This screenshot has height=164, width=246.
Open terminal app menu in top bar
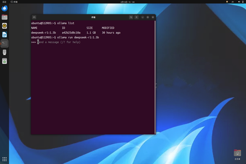coord(14,2)
